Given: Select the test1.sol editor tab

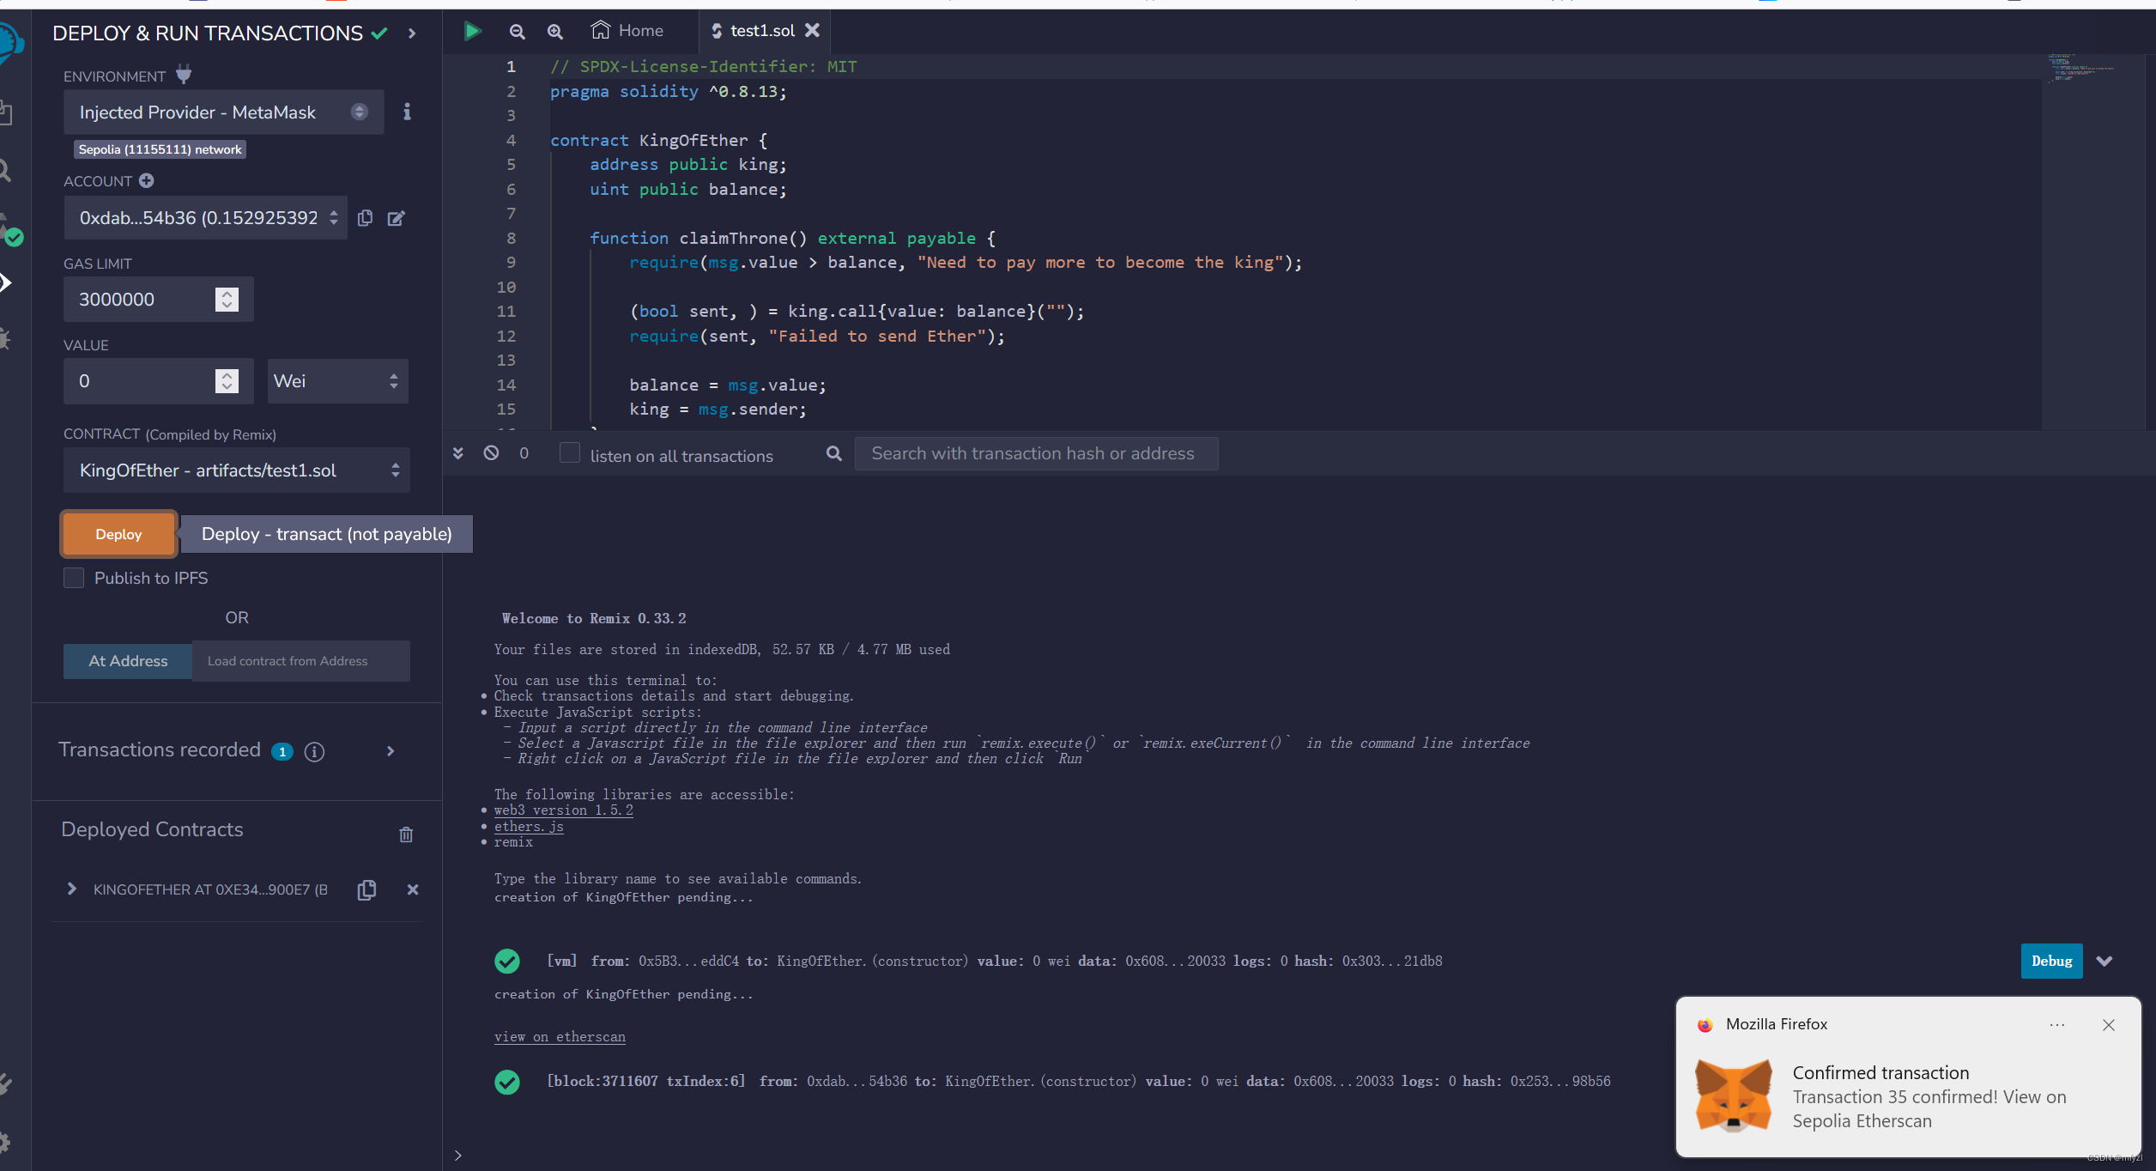Looking at the screenshot, I should [761, 31].
